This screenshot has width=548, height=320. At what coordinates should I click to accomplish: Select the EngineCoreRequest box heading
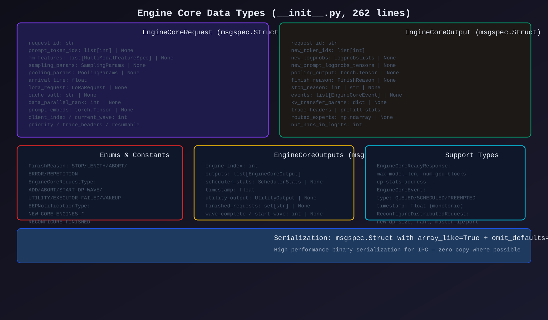click(210, 32)
